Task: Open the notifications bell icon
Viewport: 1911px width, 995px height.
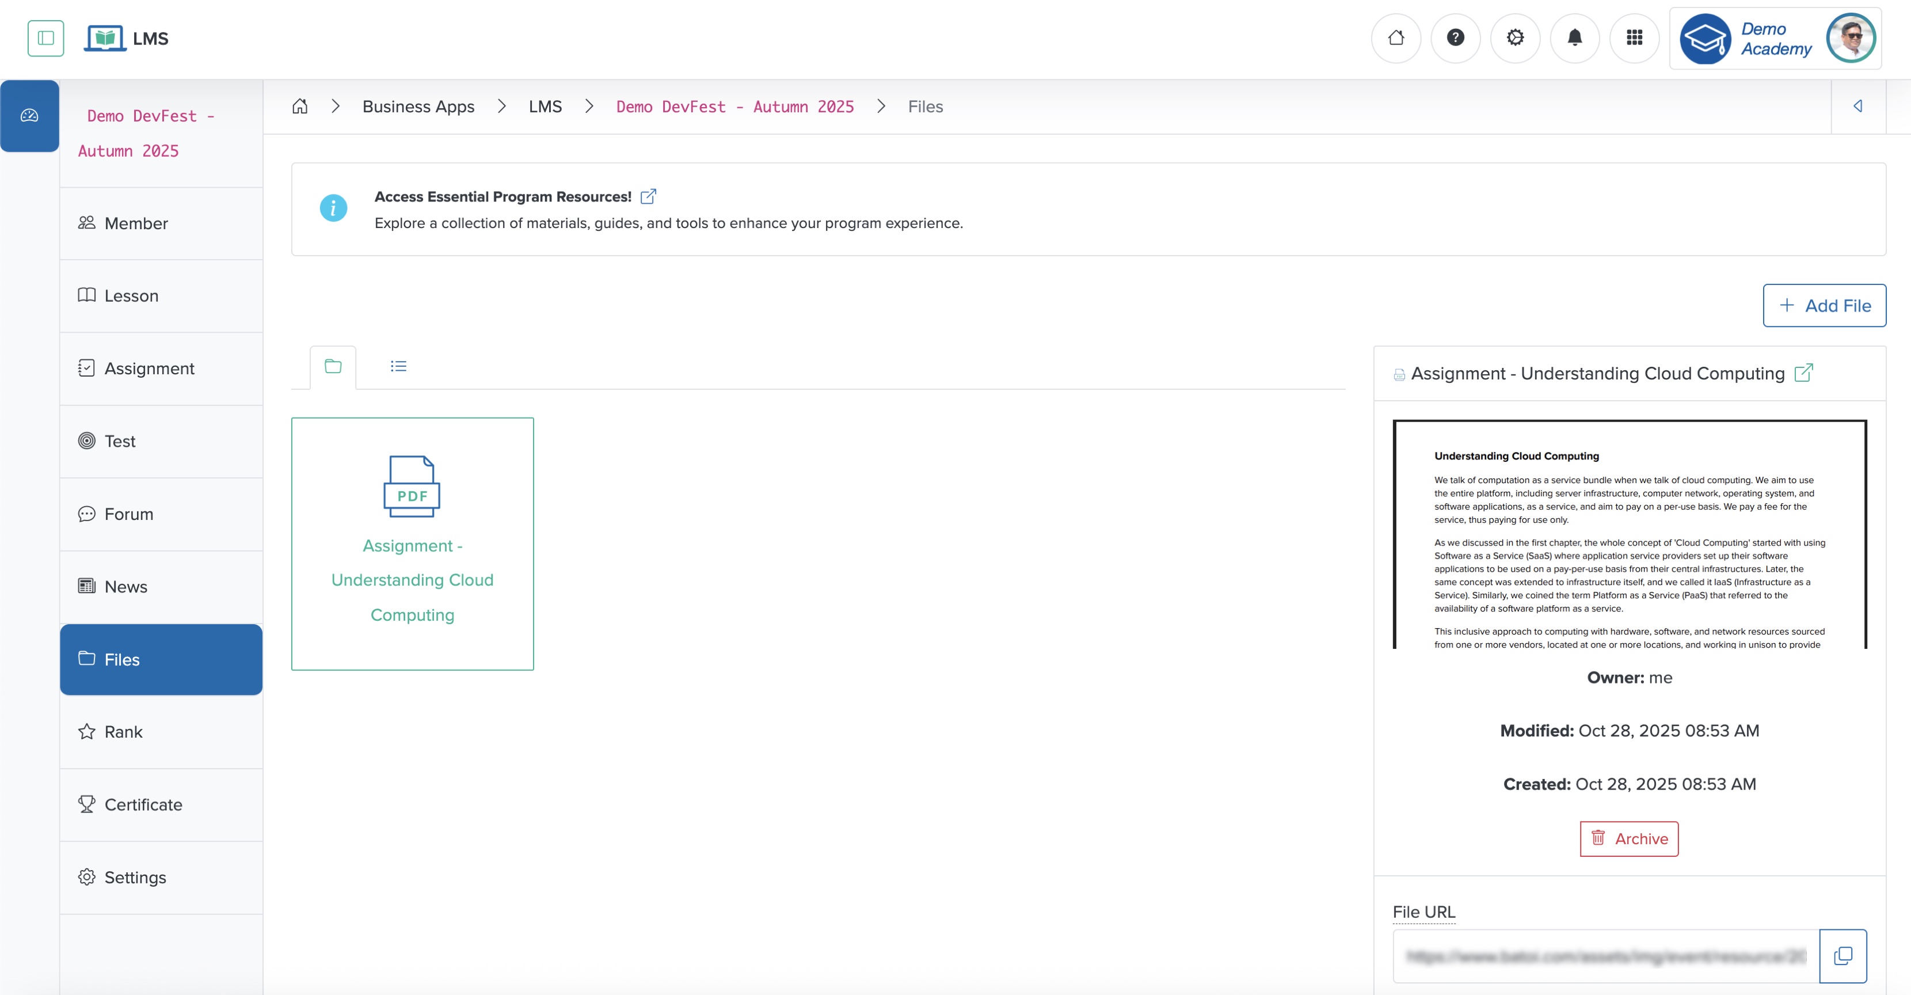Action: pyautogui.click(x=1574, y=38)
